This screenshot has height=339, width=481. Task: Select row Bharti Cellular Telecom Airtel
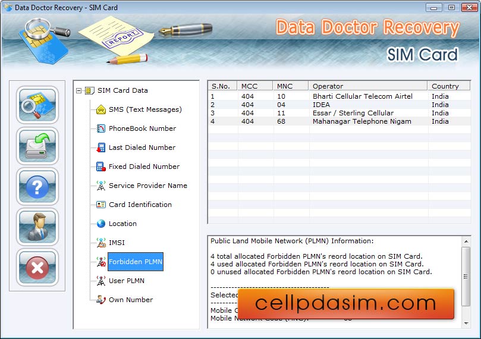pyautogui.click(x=339, y=96)
